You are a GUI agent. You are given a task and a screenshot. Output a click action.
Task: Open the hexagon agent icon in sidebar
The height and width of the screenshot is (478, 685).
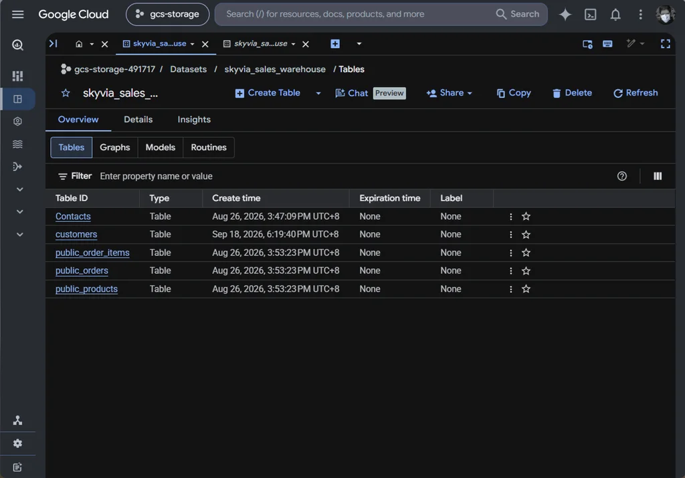click(x=17, y=122)
